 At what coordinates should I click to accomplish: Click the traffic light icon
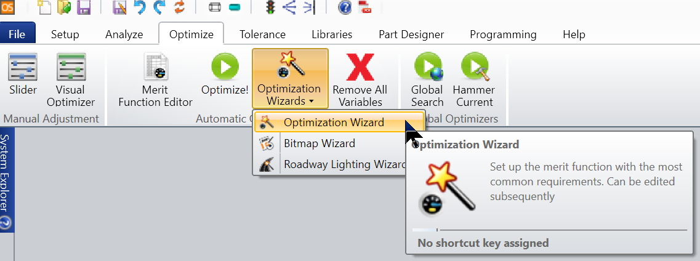pos(270,7)
